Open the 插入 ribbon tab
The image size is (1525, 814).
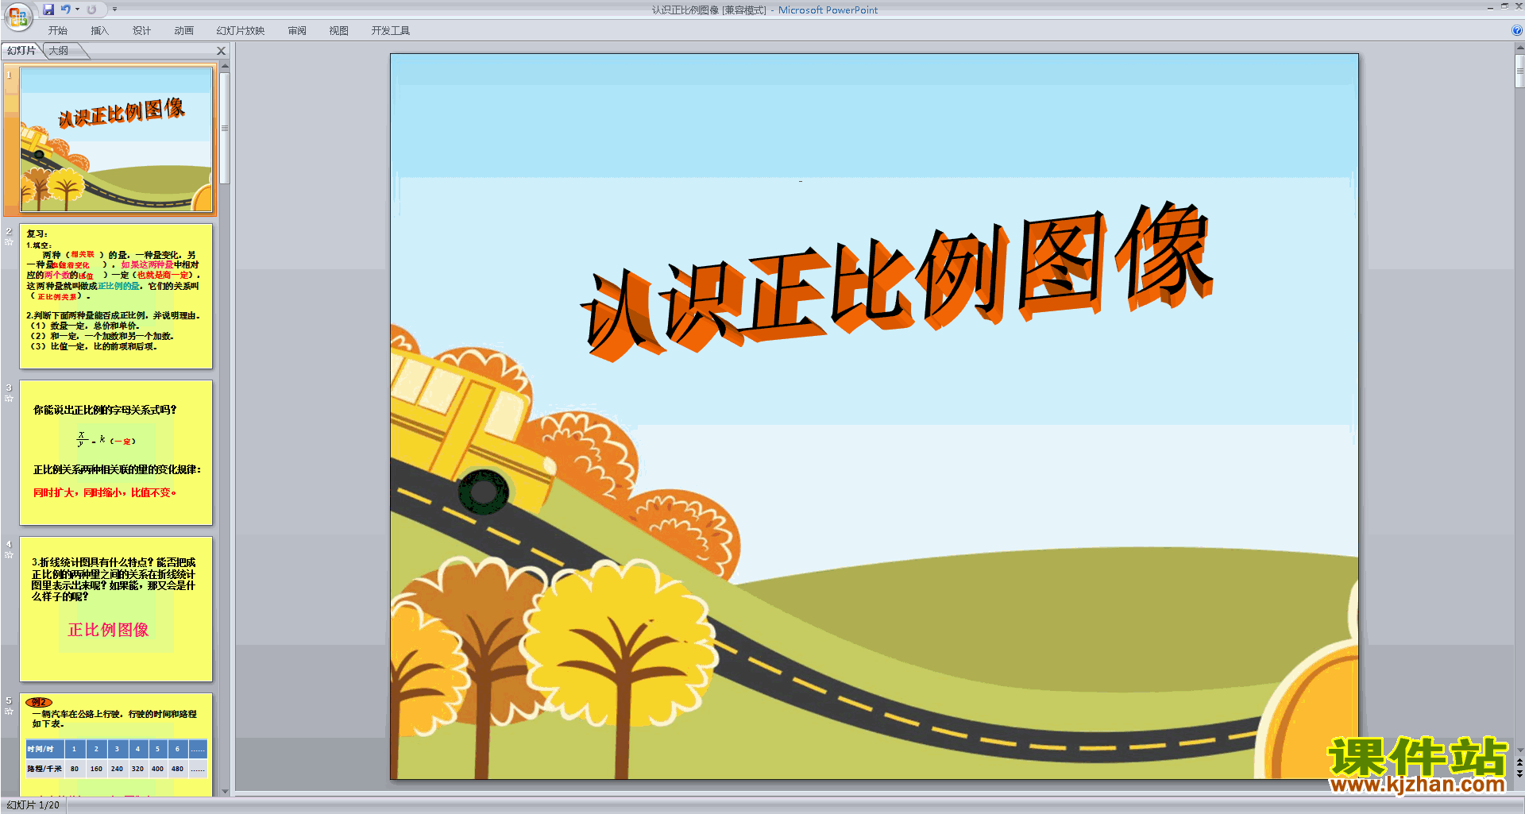pyautogui.click(x=99, y=31)
